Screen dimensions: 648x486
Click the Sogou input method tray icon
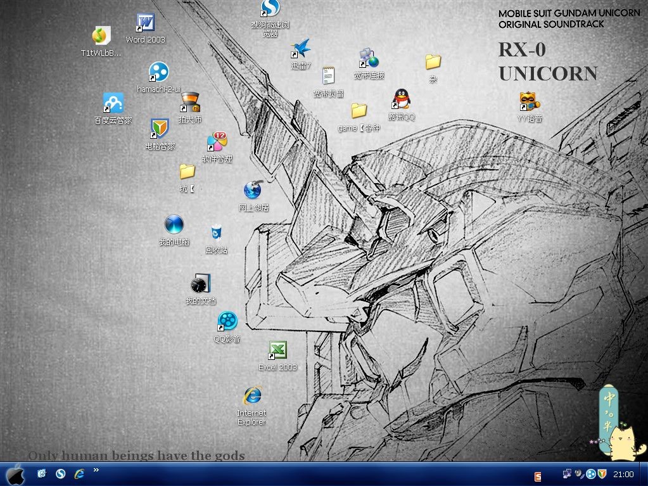point(538,477)
